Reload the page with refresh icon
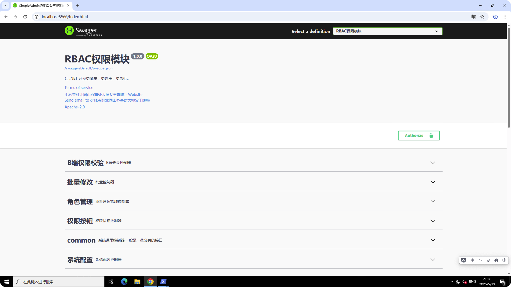The image size is (511, 287). pos(25,17)
